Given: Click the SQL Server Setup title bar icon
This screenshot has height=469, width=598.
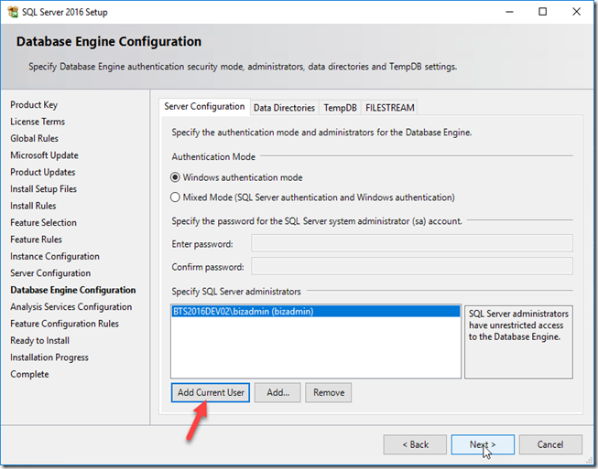Looking at the screenshot, I should [13, 12].
